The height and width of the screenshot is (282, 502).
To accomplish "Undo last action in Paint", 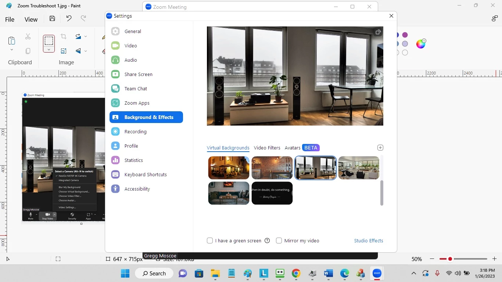I will [x=69, y=18].
